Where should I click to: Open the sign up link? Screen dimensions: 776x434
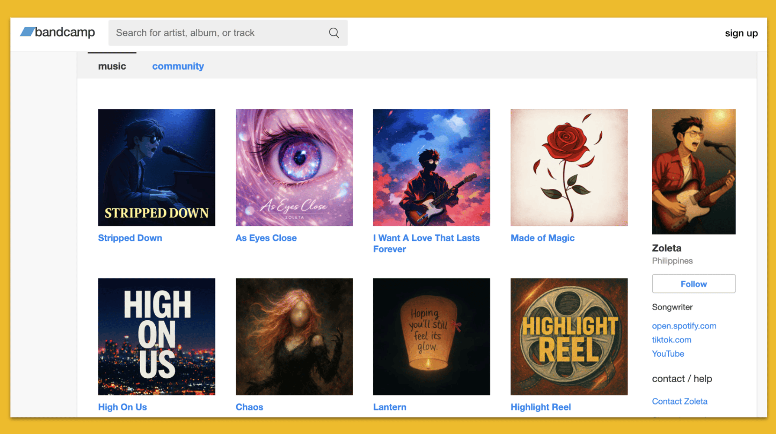point(741,33)
